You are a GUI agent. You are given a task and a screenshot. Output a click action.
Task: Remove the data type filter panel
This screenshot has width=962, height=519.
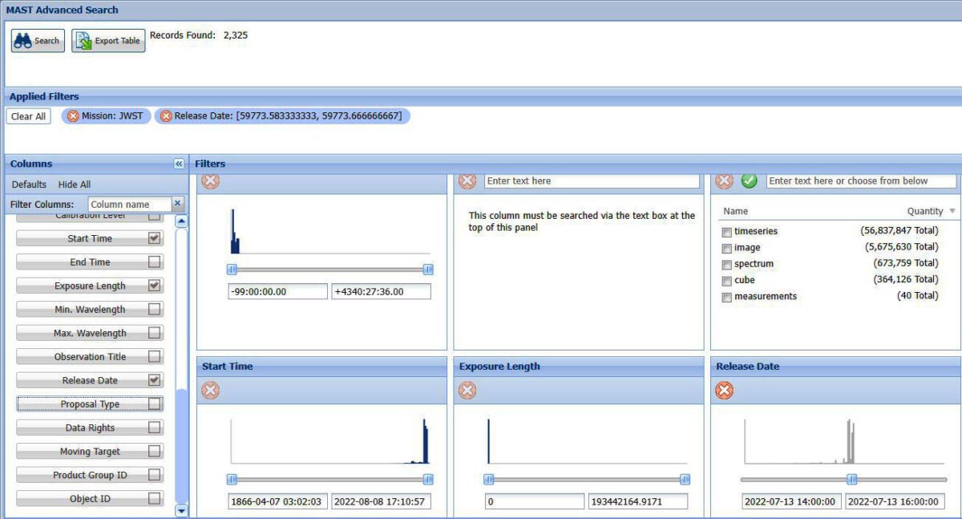tap(724, 181)
